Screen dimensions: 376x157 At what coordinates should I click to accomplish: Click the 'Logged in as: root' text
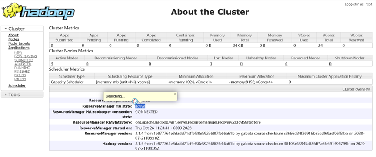point(359,4)
